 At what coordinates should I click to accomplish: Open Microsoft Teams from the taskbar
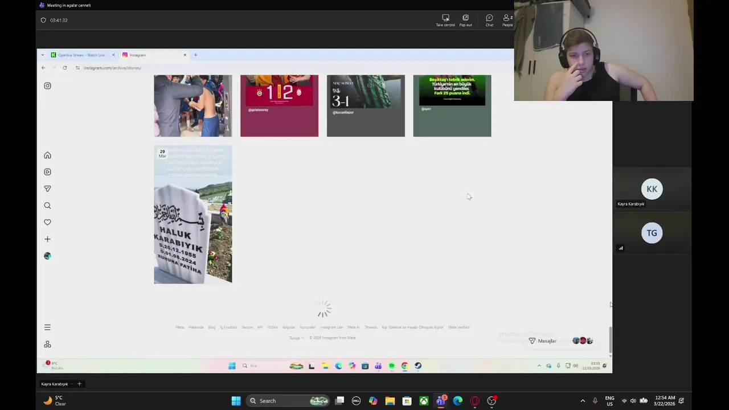tap(441, 401)
